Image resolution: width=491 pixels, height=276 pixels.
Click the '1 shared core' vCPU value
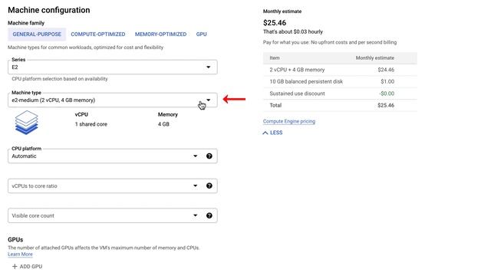(91, 124)
